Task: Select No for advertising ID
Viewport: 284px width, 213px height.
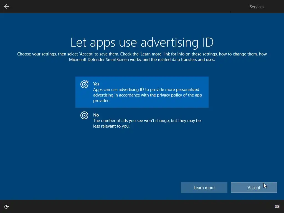Action: click(x=142, y=120)
